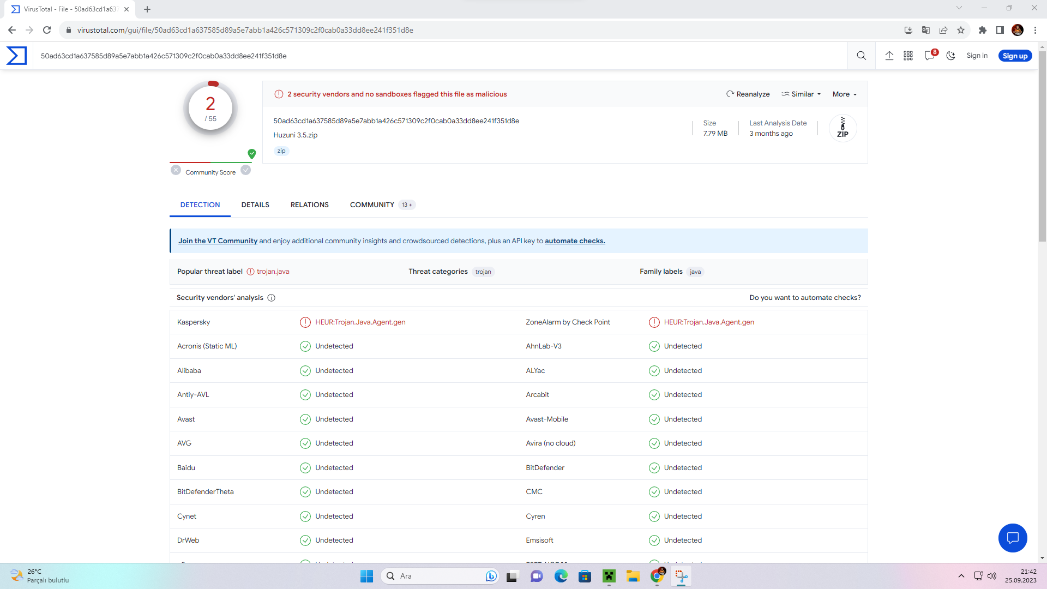Expand the Similar dropdown

[801, 94]
